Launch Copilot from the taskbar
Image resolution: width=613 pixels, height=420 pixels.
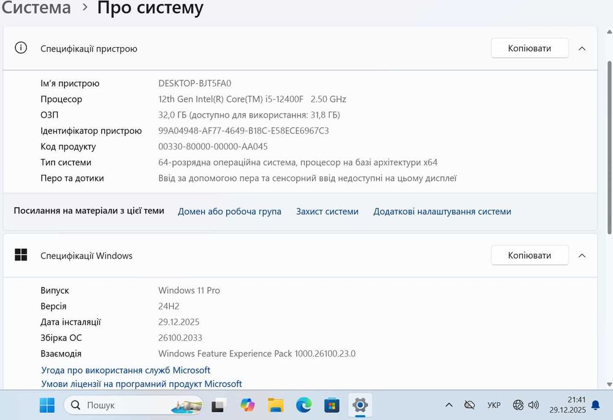248,405
